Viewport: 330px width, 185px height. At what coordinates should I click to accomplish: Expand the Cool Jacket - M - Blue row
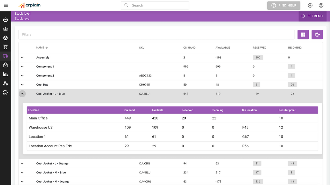pos(22,172)
